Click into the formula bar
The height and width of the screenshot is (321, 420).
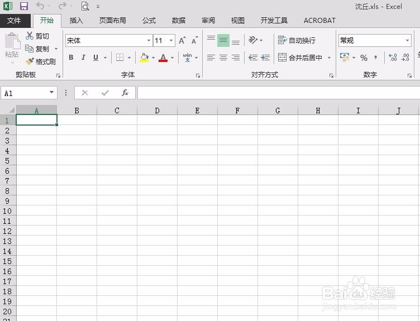[279, 93]
